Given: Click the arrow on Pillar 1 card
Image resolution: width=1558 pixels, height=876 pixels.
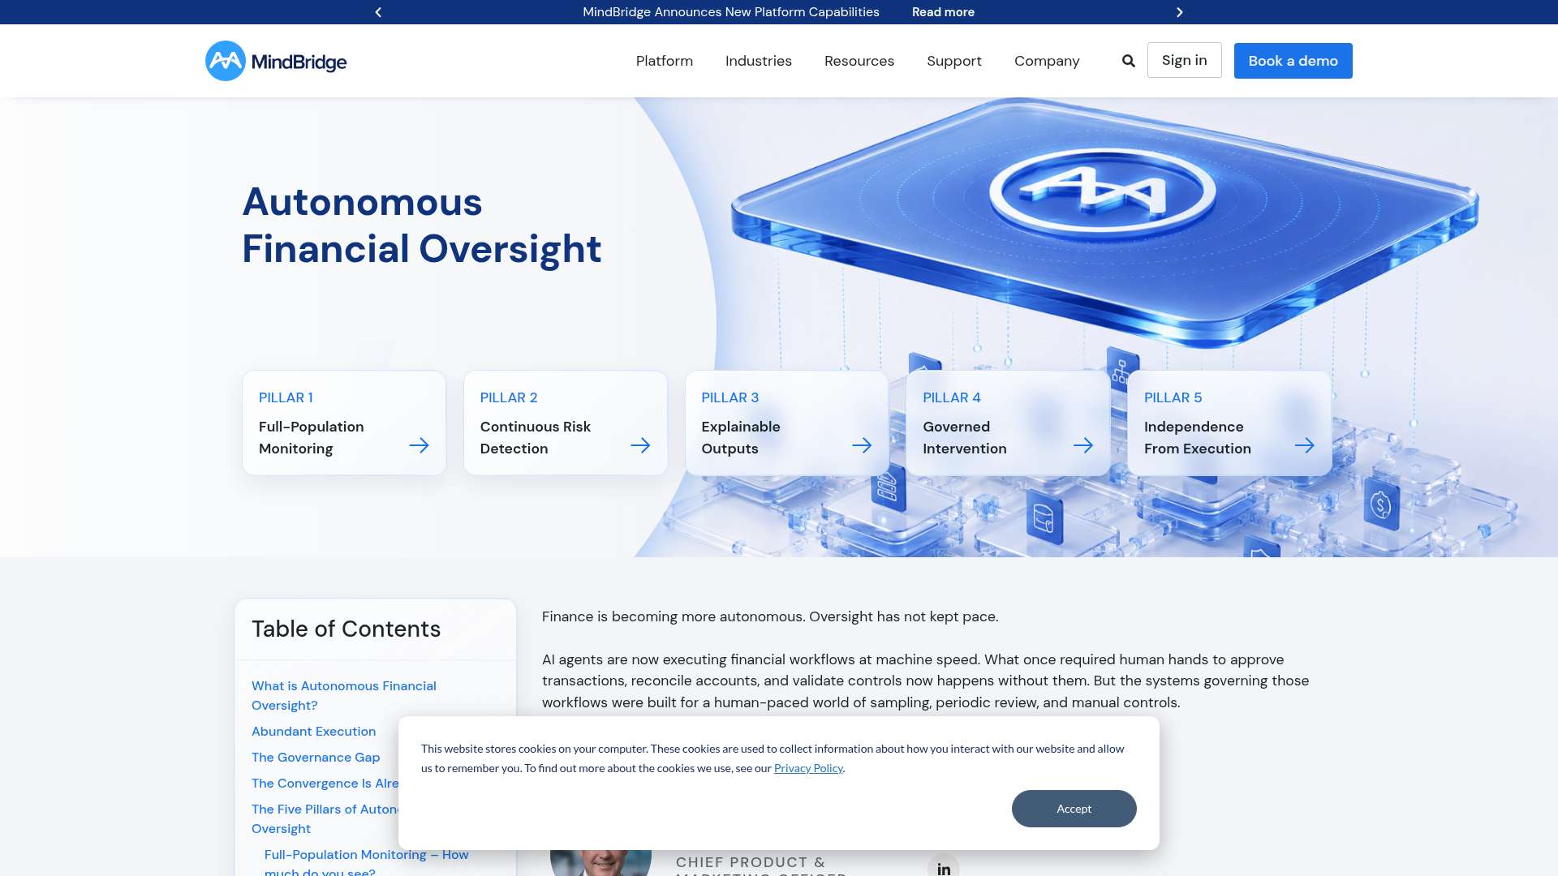Looking at the screenshot, I should tap(419, 445).
